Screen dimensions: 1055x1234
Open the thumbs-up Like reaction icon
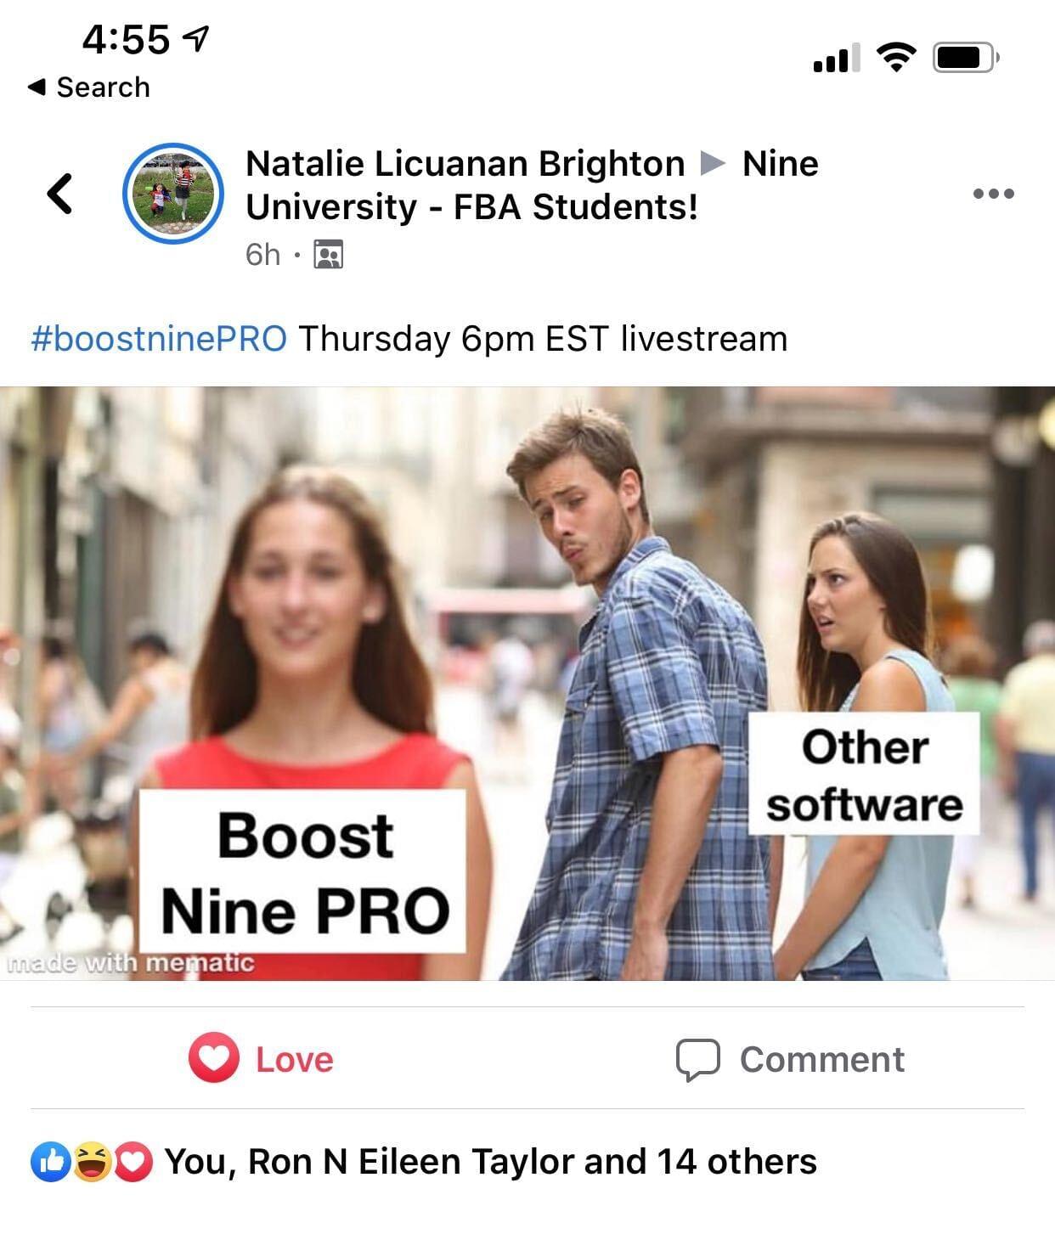tap(51, 1162)
